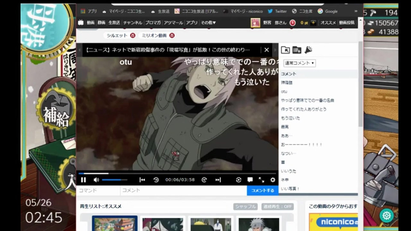Viewport: 411px width, 231px height.
Task: Open the ニコ生庫 bookmark
Action: click(x=302, y=11)
